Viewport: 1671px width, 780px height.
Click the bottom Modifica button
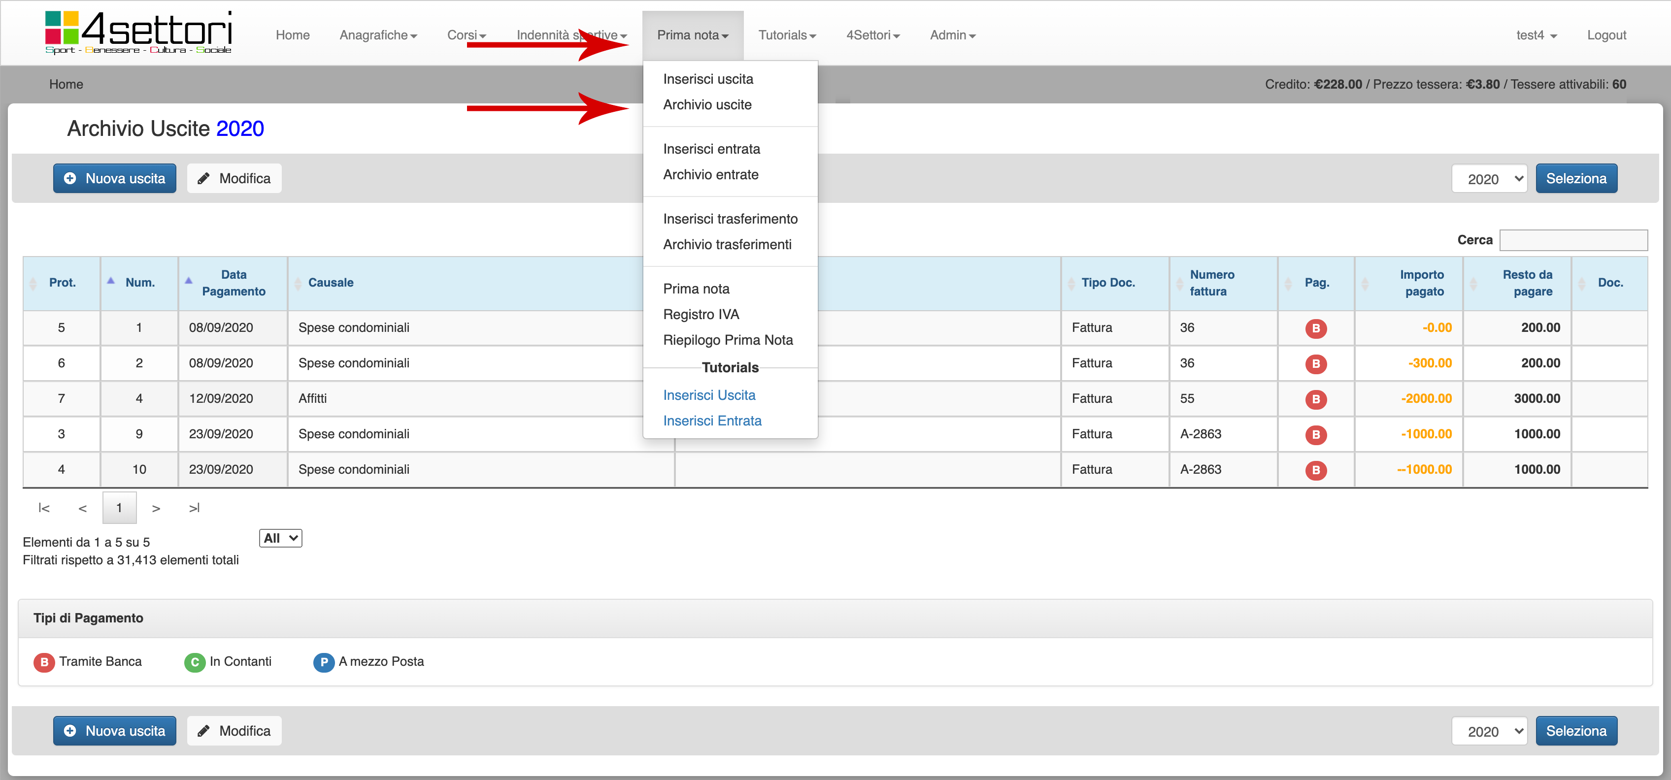pos(234,731)
